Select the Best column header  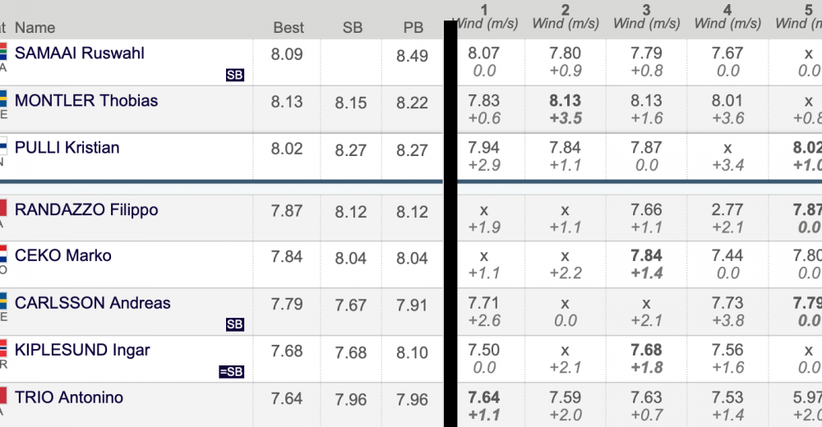coord(289,27)
